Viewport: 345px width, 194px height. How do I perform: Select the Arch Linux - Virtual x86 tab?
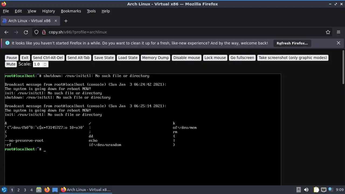tap(30, 21)
